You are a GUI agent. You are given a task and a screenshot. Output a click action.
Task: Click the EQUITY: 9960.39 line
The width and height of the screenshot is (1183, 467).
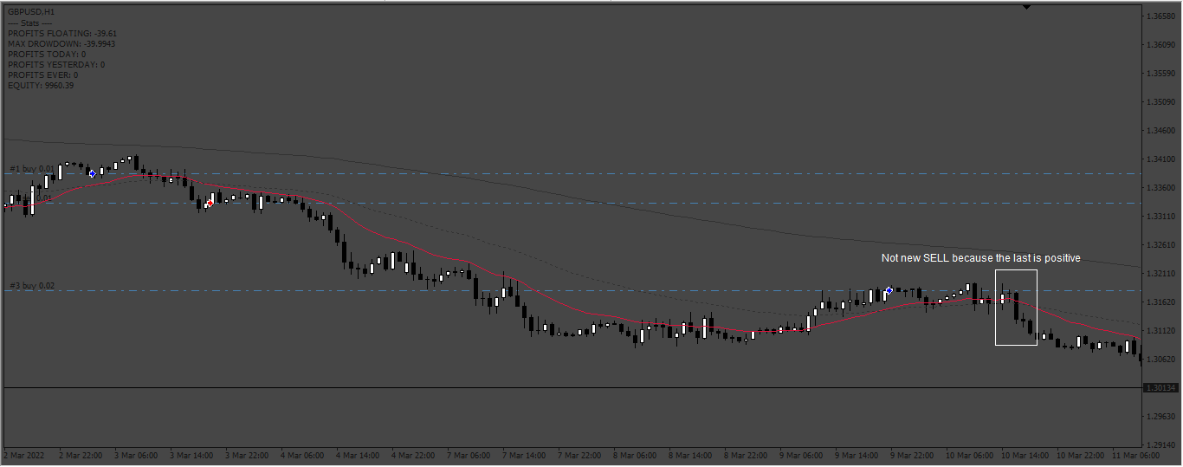coord(41,85)
